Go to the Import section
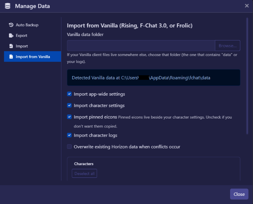 (32, 46)
